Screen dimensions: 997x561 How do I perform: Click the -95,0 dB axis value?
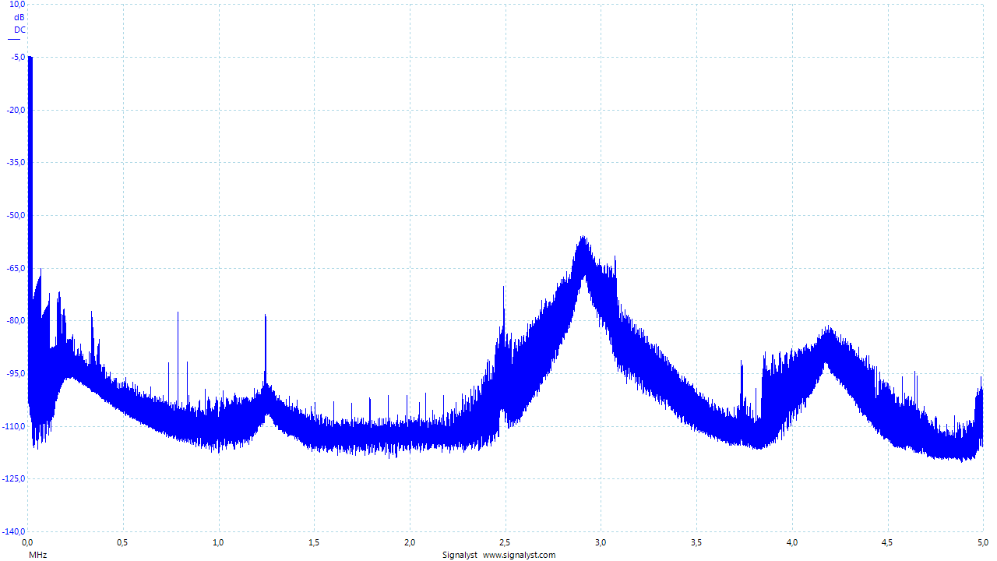coord(16,373)
